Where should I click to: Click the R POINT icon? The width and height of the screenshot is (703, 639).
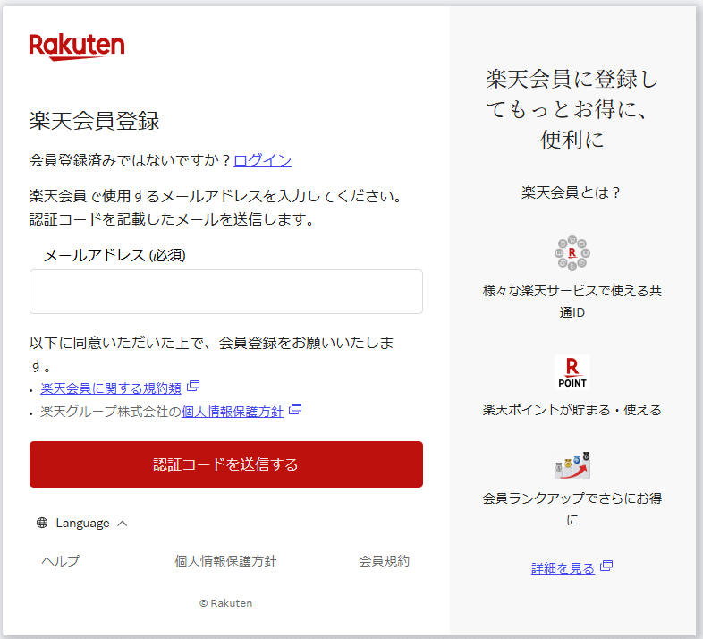tap(572, 372)
